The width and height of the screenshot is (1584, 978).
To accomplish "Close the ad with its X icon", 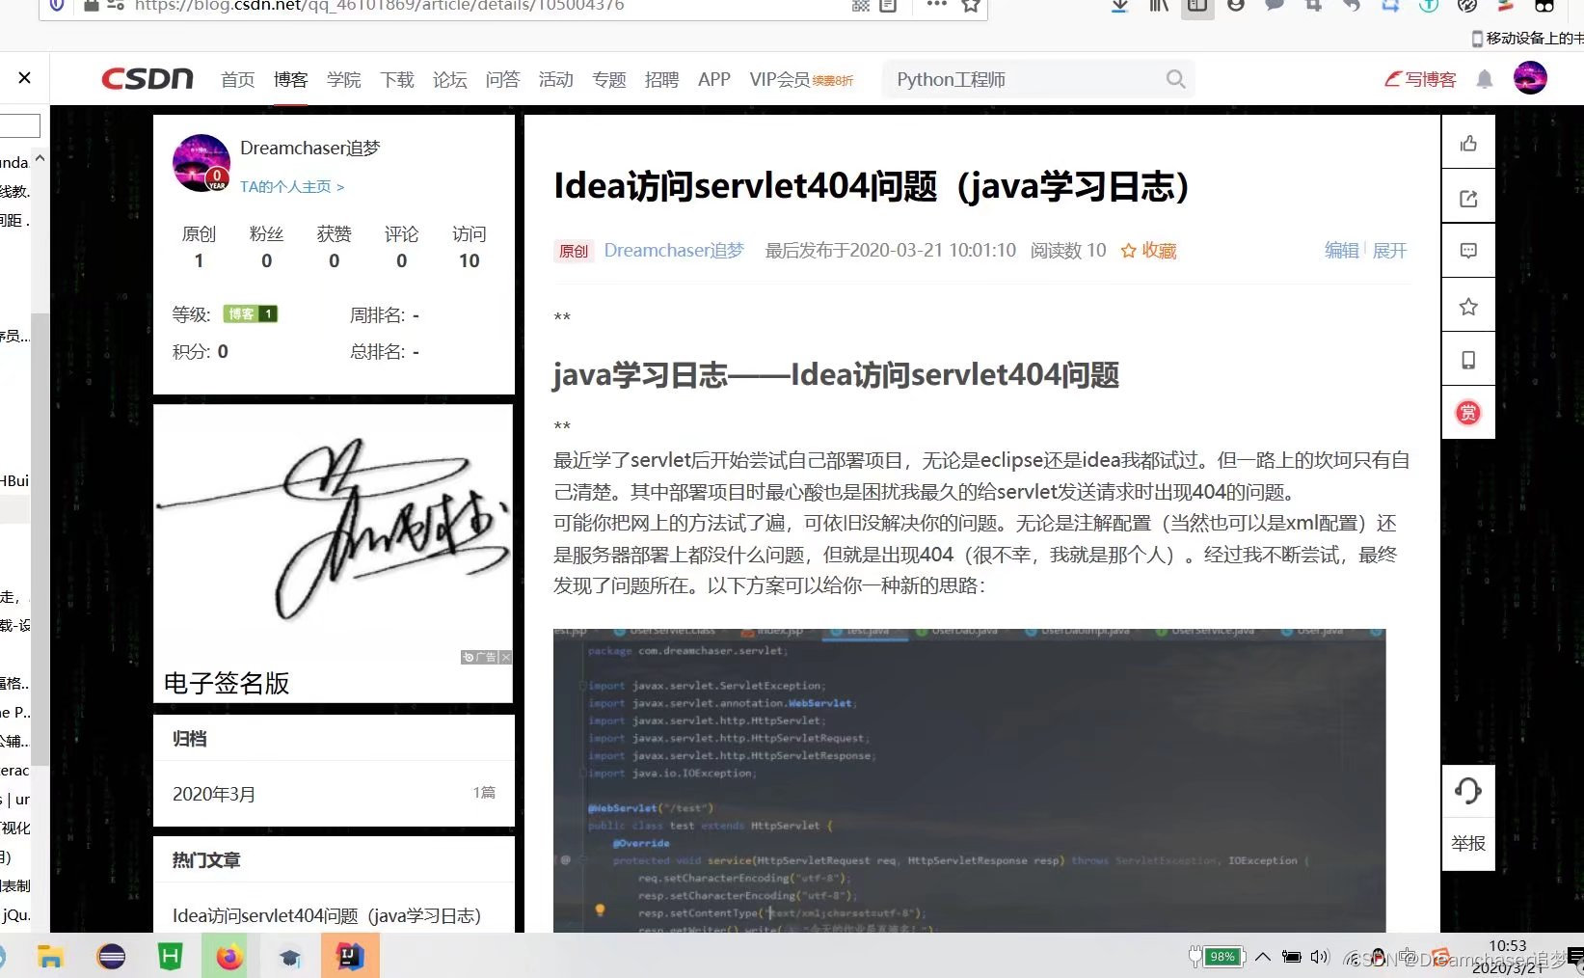I will [x=506, y=657].
